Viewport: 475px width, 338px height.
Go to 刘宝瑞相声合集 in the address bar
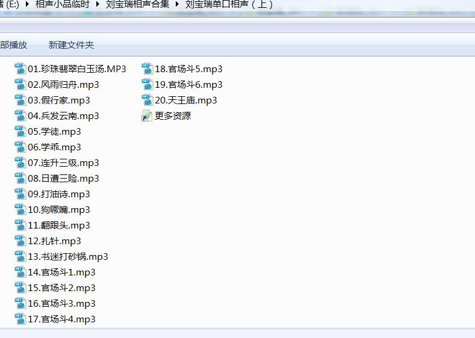(137, 4)
